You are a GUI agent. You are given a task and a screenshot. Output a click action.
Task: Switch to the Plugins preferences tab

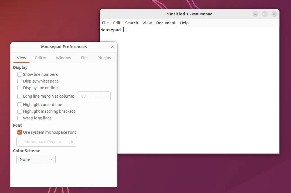(104, 58)
